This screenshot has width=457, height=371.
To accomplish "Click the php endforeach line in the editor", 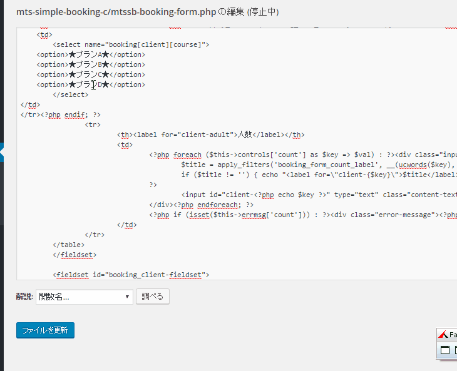I will click(x=201, y=205).
